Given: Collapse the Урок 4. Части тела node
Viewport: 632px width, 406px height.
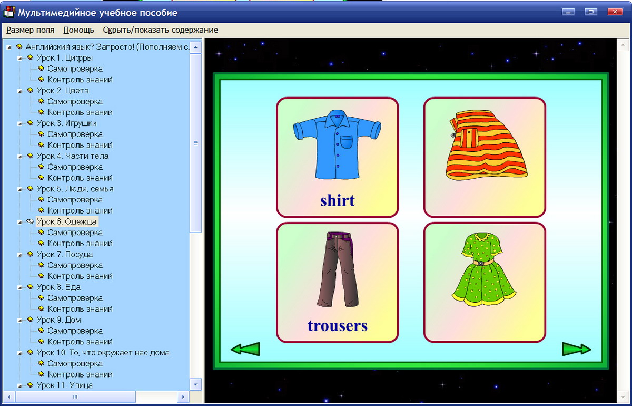Looking at the screenshot, I should coord(19,157).
